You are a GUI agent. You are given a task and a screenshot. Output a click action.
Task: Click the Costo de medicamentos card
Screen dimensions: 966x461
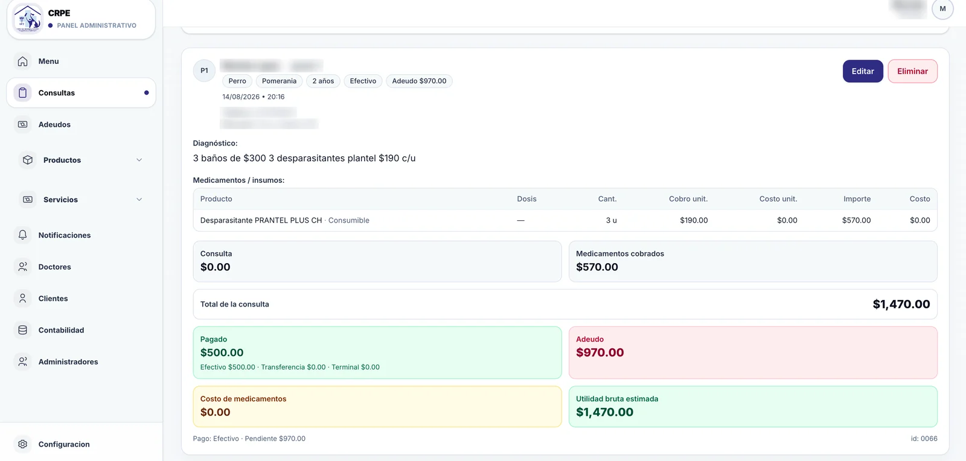[377, 407]
